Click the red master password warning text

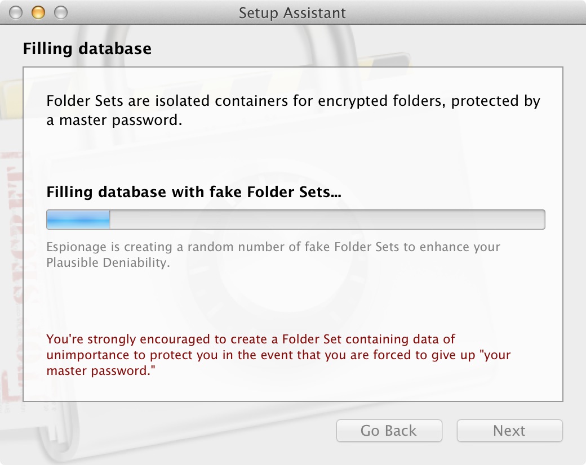278,355
